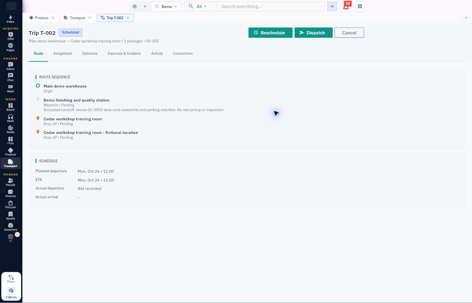Expand the Demo workspace dropdown
This screenshot has height=303, width=472.
[166, 6]
